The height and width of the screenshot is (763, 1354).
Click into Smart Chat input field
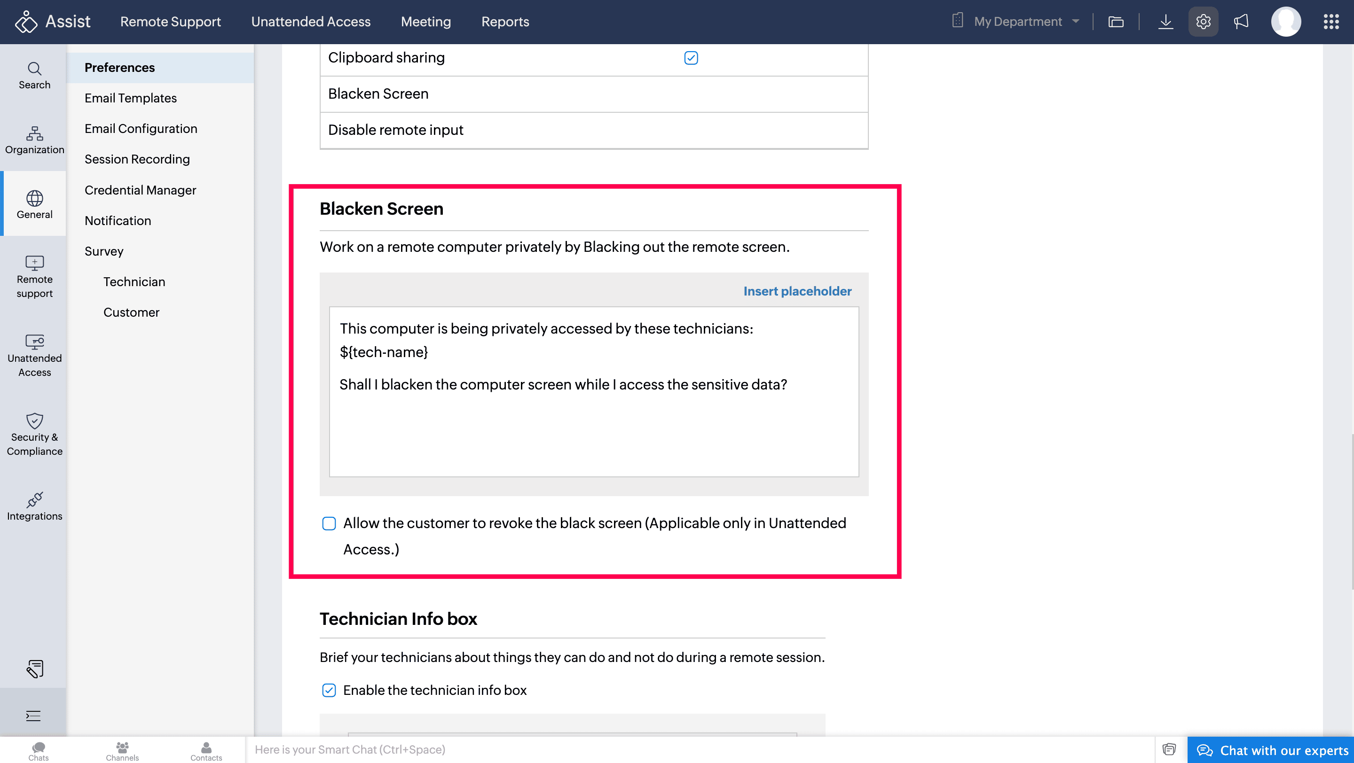click(683, 750)
